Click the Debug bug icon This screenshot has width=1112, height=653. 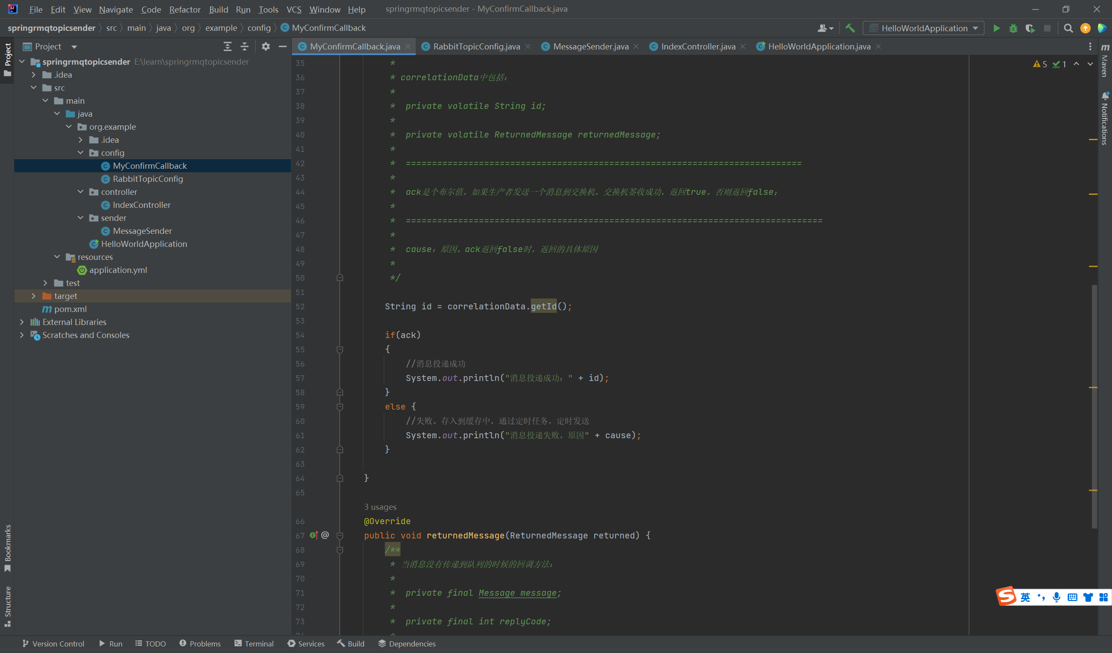[x=1013, y=28]
